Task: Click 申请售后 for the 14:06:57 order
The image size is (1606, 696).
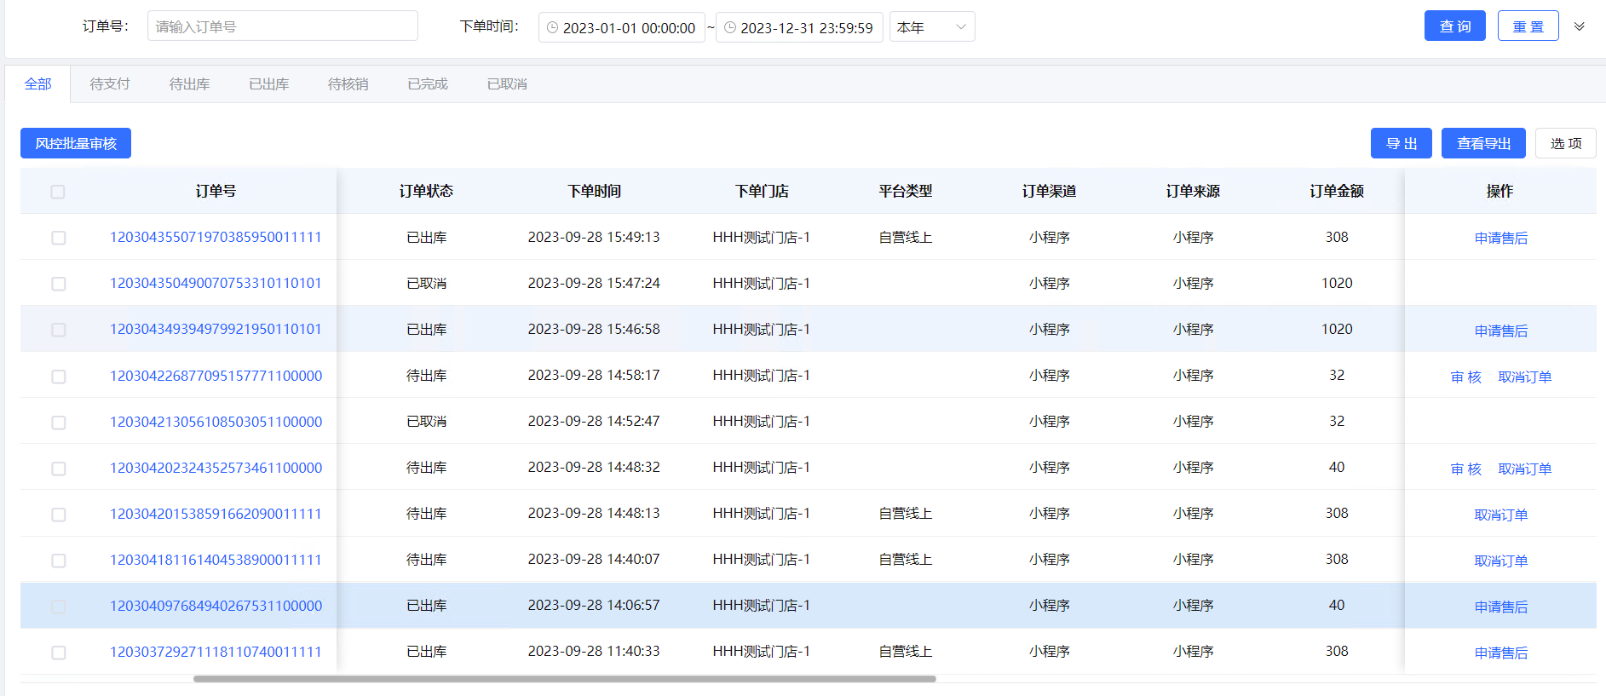Action: [1501, 607]
